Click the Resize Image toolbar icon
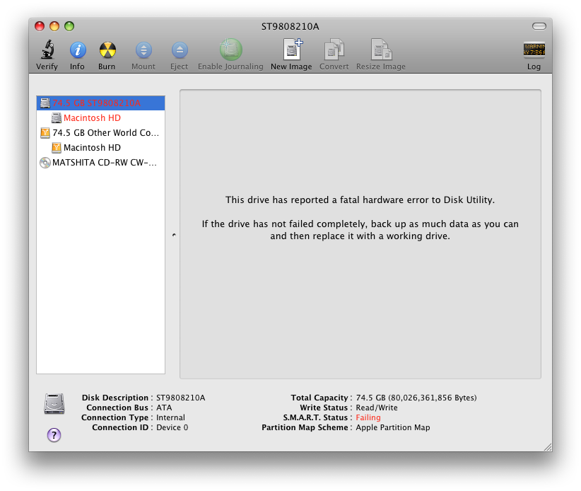581x491 pixels. click(381, 50)
